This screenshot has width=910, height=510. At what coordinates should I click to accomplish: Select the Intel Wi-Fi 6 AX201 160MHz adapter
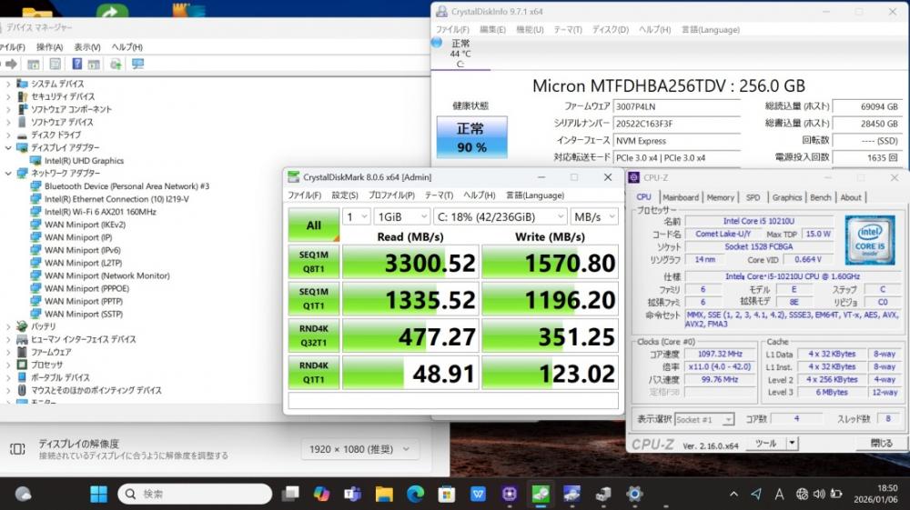tap(100, 212)
